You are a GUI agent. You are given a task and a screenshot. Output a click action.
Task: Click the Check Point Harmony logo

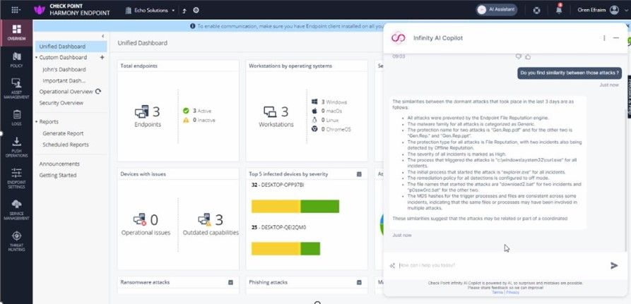[x=40, y=10]
